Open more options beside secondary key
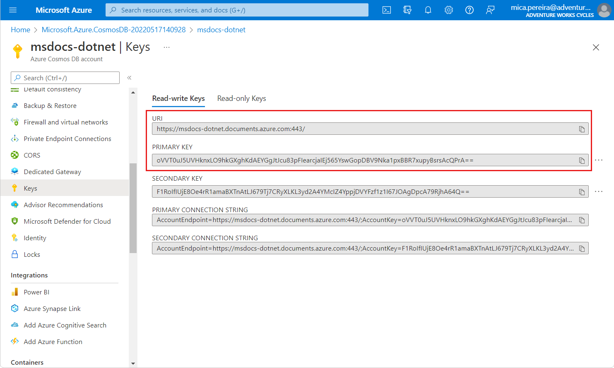 [598, 191]
